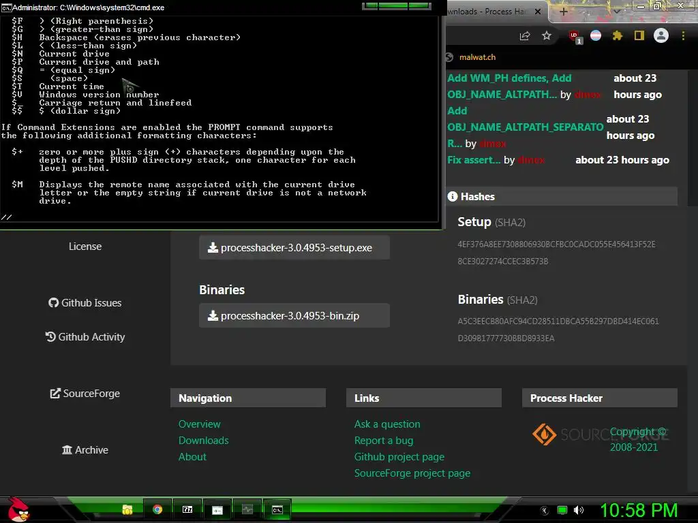Screen dimensions: 698x523
Task: Open the Run dialog taskbar icon
Action: pos(217,510)
